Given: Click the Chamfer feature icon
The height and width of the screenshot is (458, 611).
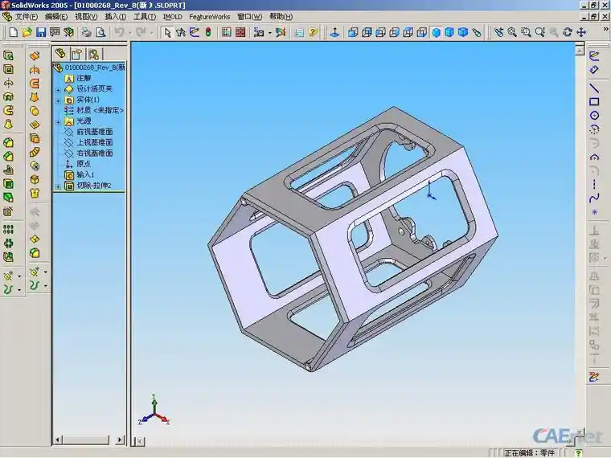Looking at the screenshot, I should tap(9, 157).
